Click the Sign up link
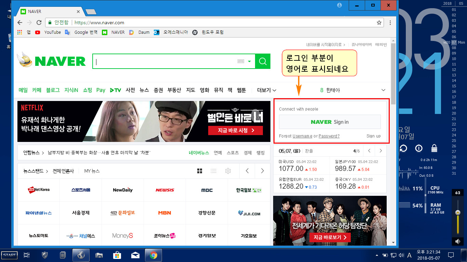The height and width of the screenshot is (262, 467). 374,136
